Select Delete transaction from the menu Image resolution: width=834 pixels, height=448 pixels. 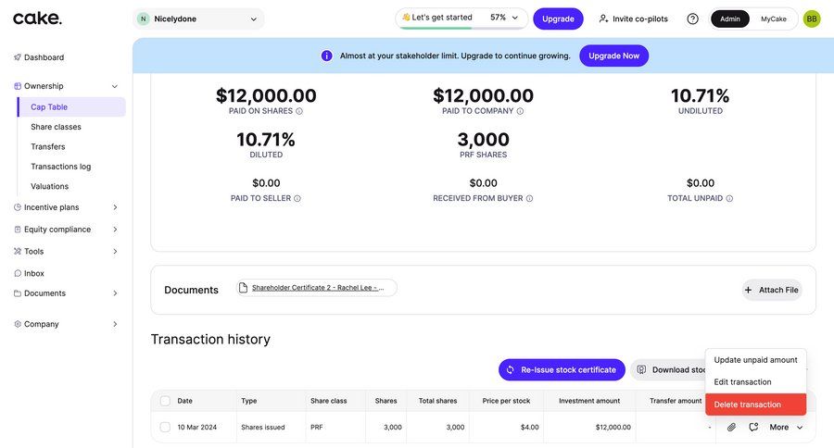755,404
